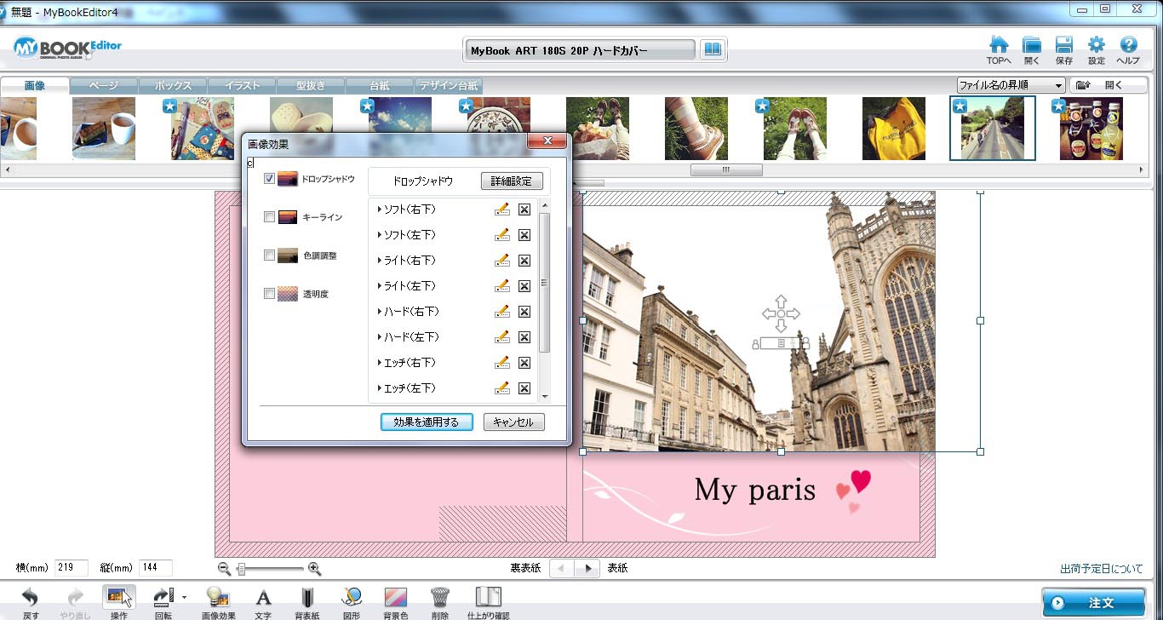Screen dimensions: 1163x620
Task: Open the ファイル名の昇順 sort dropdown
Action: 1011,85
